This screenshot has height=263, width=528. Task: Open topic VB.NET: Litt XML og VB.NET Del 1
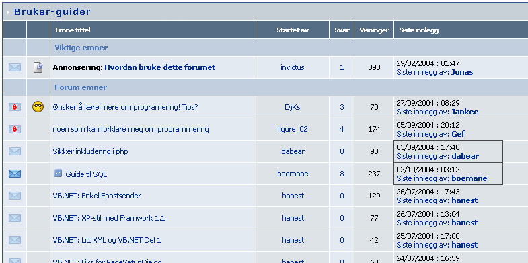[107, 240]
